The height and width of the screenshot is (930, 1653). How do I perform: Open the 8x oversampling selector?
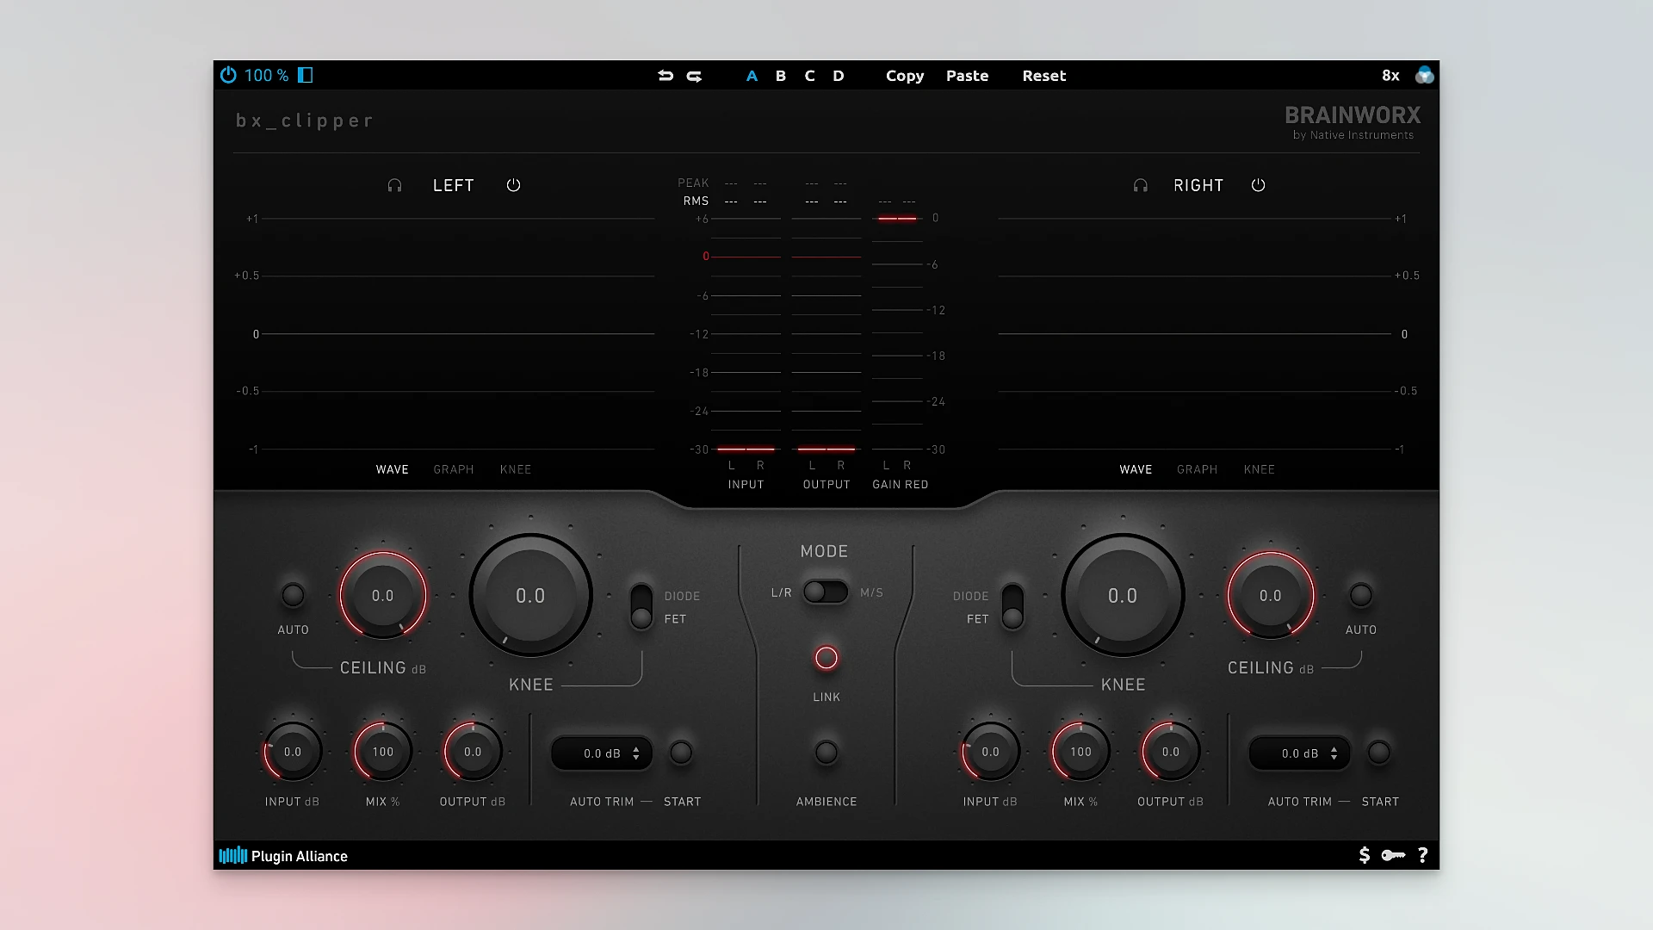point(1390,76)
